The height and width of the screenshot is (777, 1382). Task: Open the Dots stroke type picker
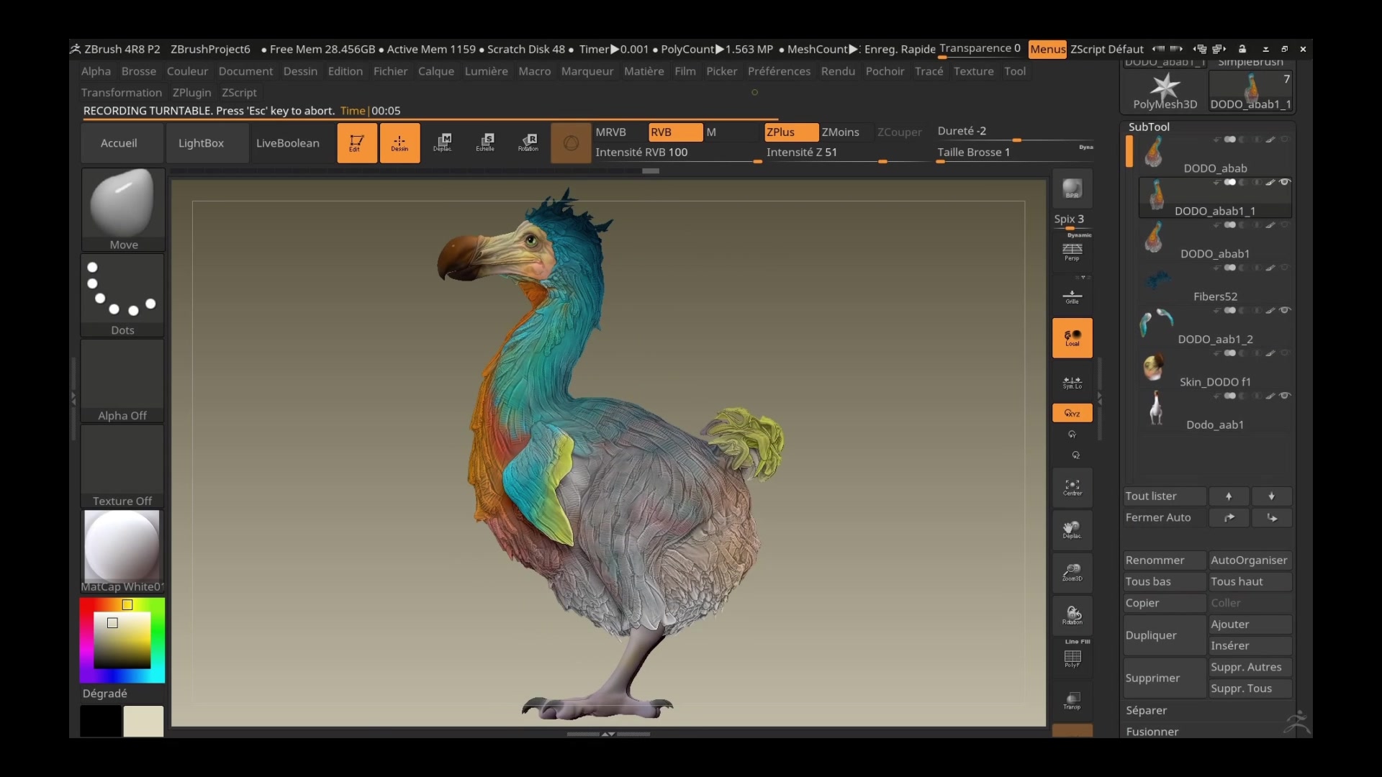122,295
